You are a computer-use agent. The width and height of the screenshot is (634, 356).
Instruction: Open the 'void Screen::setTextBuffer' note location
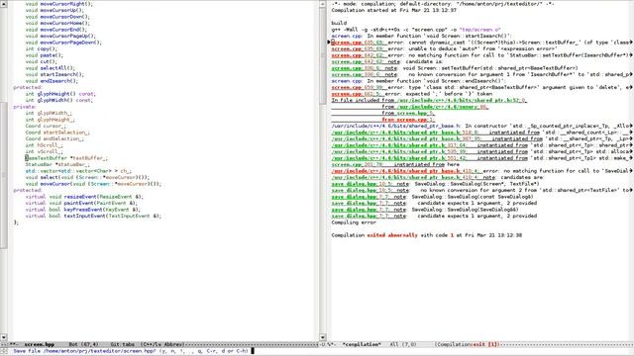click(364, 68)
